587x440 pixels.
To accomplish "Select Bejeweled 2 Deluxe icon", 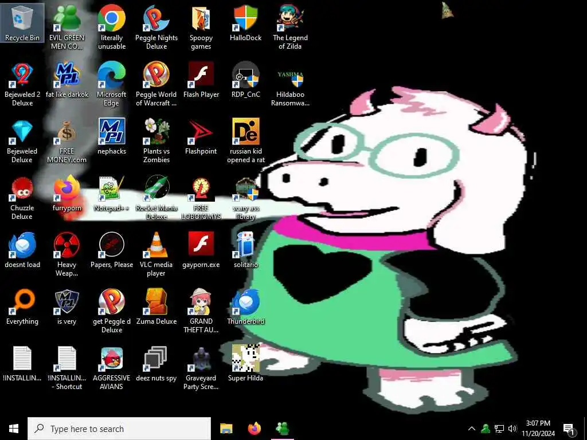I will click(22, 84).
